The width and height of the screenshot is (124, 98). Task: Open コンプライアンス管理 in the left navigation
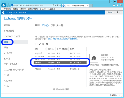point(12,36)
